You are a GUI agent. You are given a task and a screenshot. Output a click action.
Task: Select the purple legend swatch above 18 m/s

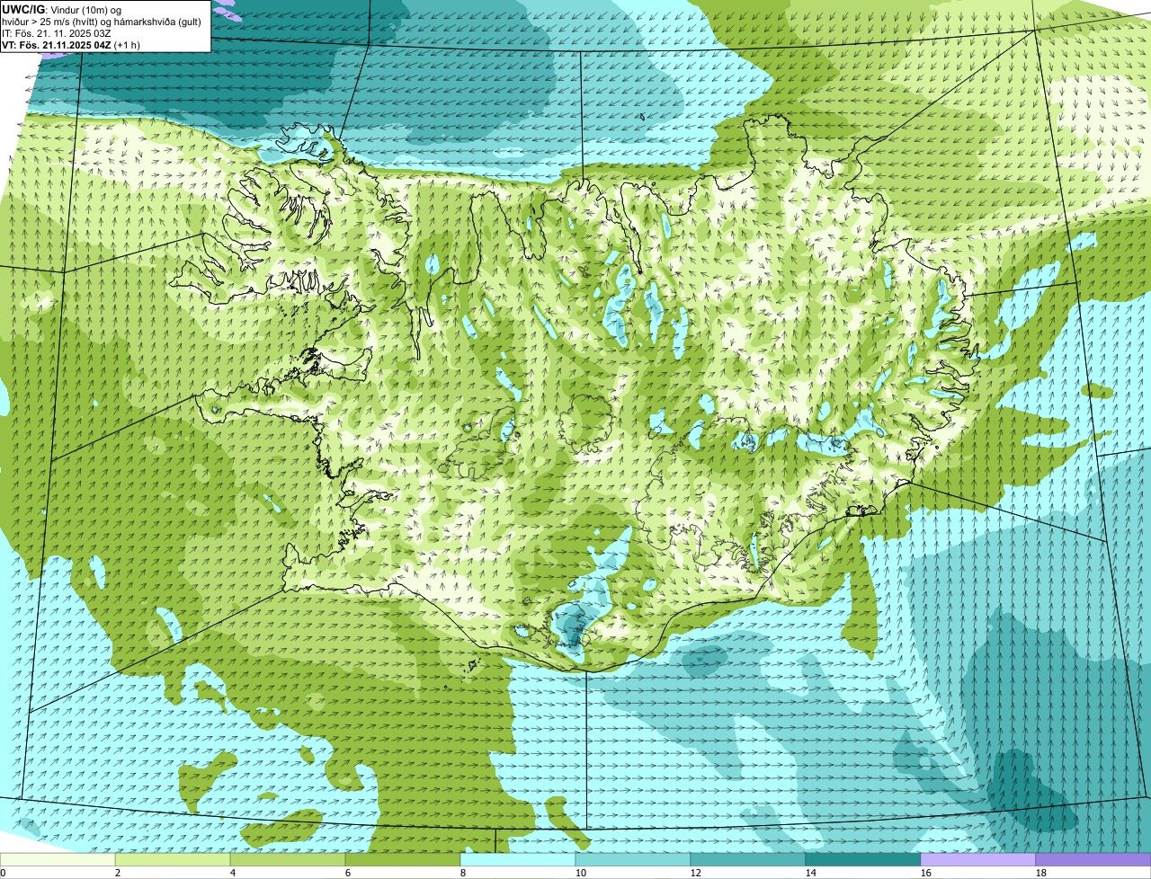pyautogui.click(x=1093, y=860)
